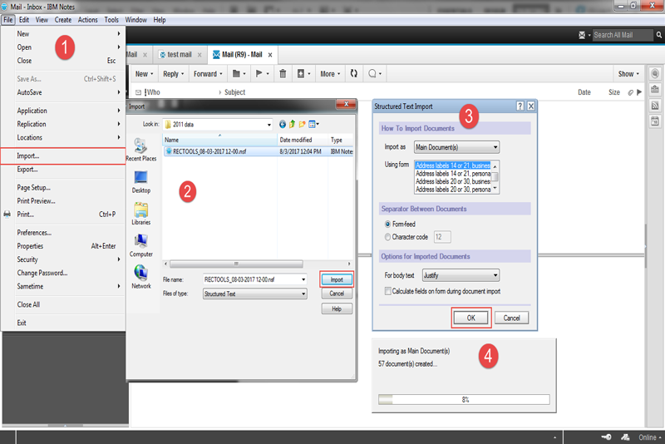Click OK in Structured Text Import

[x=470, y=318]
